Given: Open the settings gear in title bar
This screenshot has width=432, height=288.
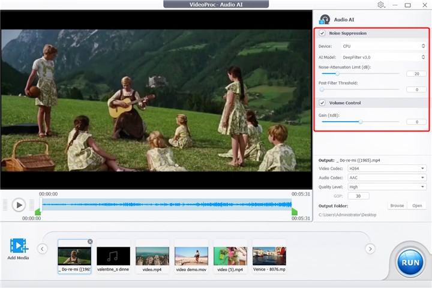Looking at the screenshot, I should pyautogui.click(x=381, y=5).
